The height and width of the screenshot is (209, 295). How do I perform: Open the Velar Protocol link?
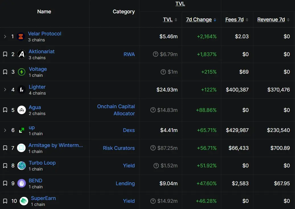(45, 34)
